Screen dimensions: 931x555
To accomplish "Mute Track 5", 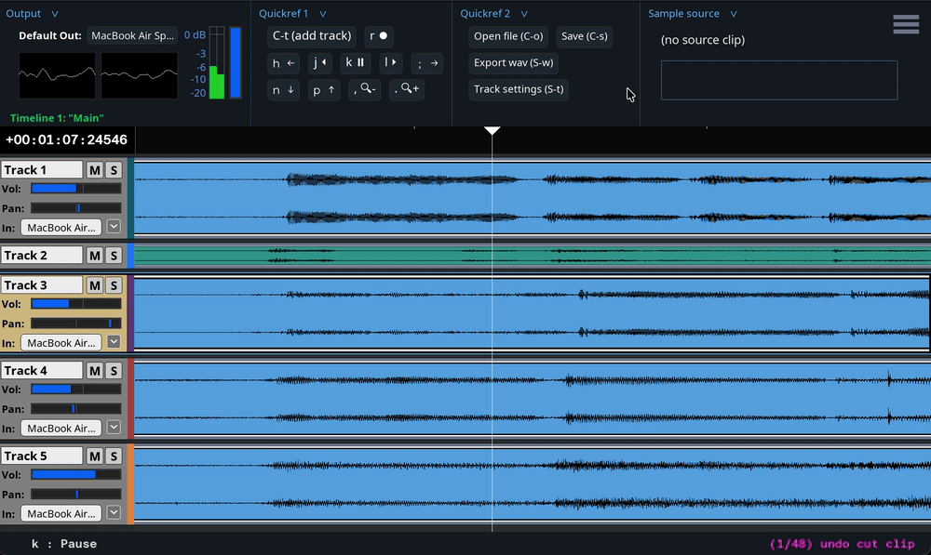I will [94, 456].
